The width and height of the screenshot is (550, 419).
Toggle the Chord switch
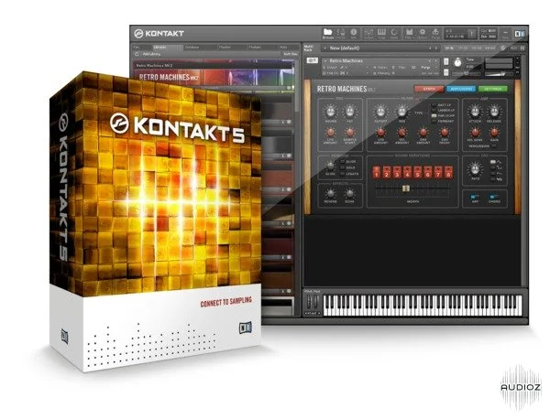pyautogui.click(x=494, y=197)
